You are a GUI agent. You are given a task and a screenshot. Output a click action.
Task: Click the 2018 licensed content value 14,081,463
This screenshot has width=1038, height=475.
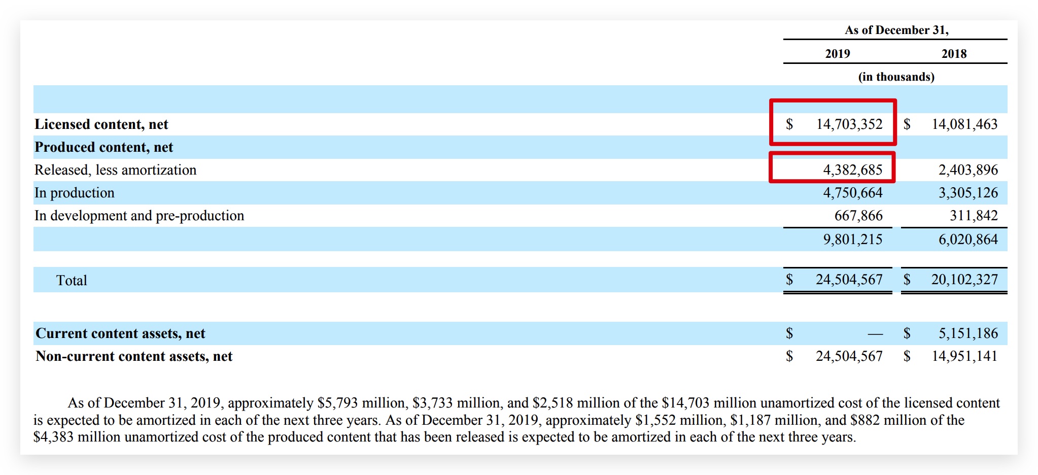(x=964, y=124)
